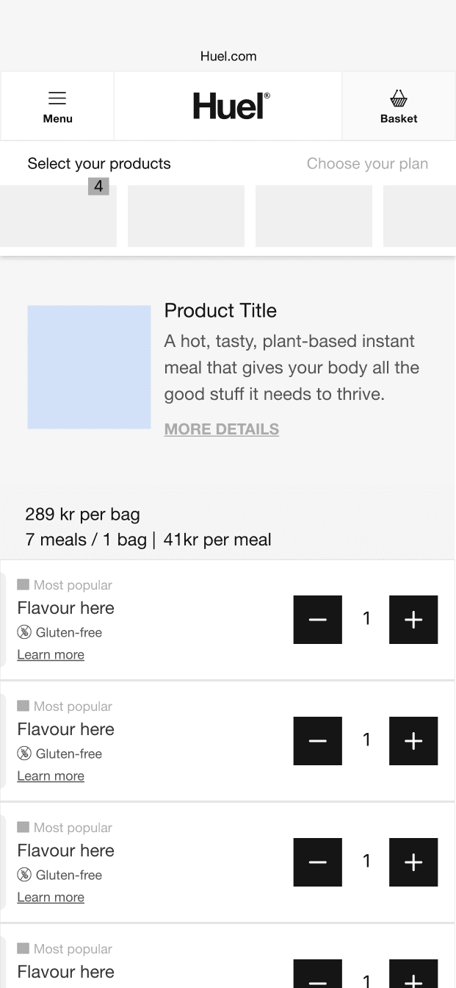Viewport: 456px width, 988px height.
Task: Reduce the third flavour quantity by one
Action: (x=318, y=862)
